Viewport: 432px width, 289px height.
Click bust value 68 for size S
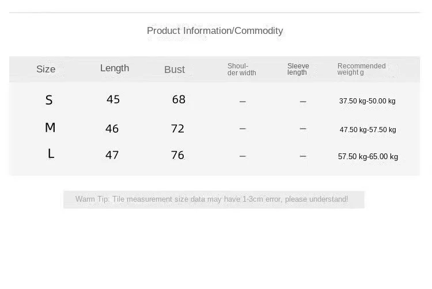179,100
